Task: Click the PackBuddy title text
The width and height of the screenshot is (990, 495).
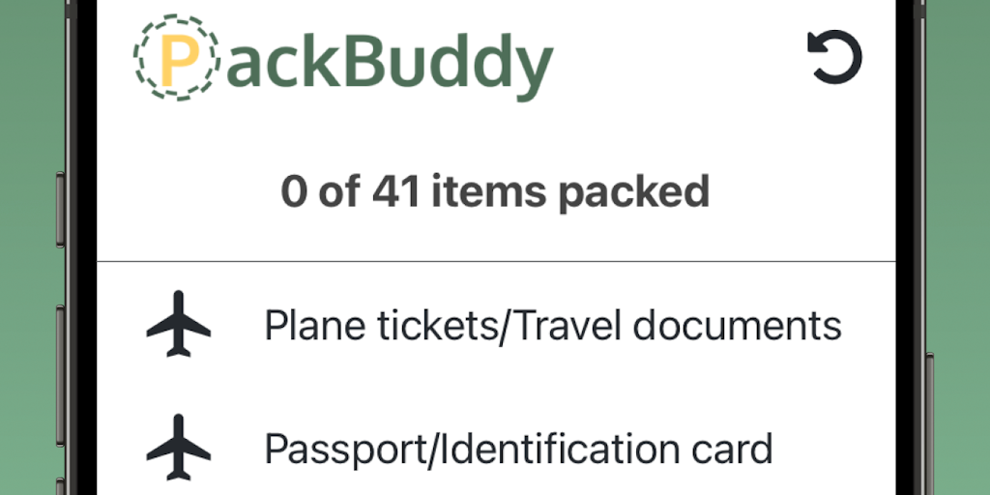Action: [x=387, y=62]
